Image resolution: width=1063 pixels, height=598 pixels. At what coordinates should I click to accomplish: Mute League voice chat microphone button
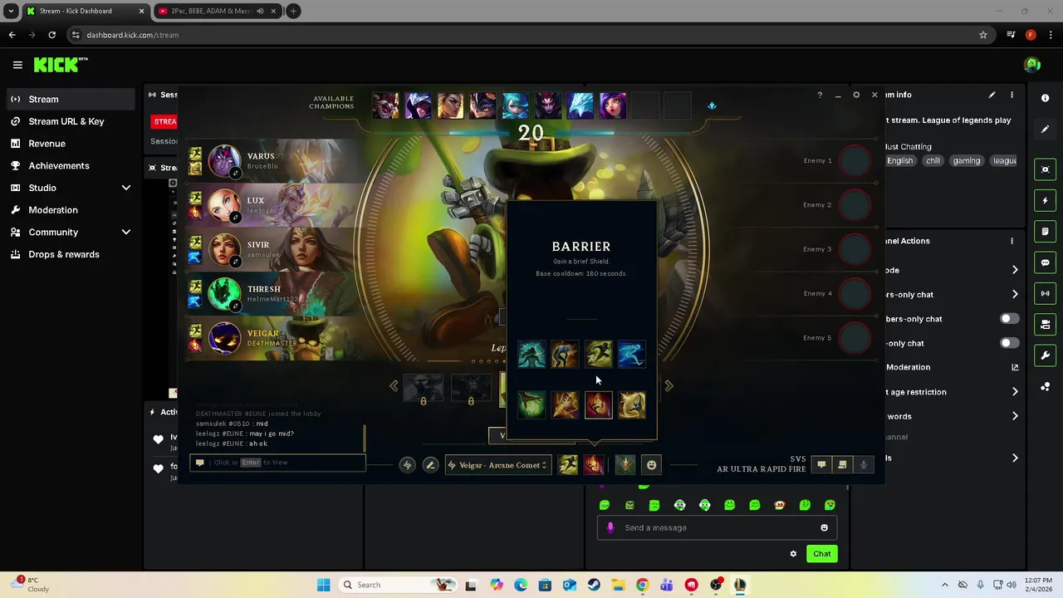pos(863,465)
